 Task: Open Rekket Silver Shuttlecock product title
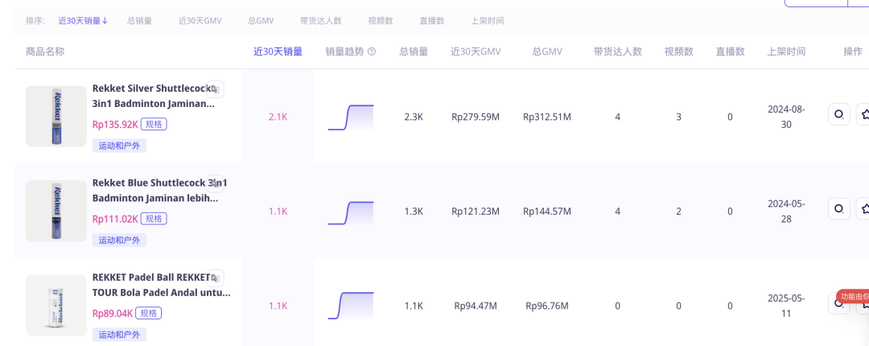pos(153,96)
